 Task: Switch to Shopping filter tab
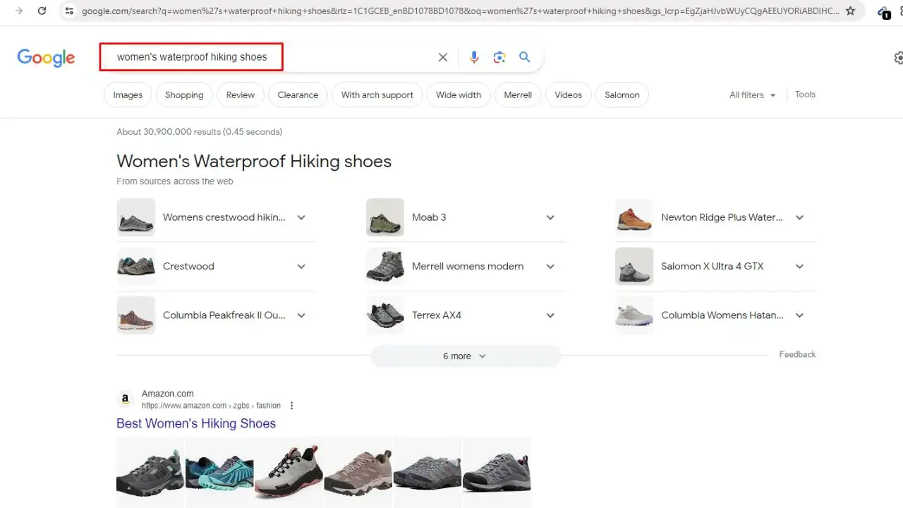184,95
